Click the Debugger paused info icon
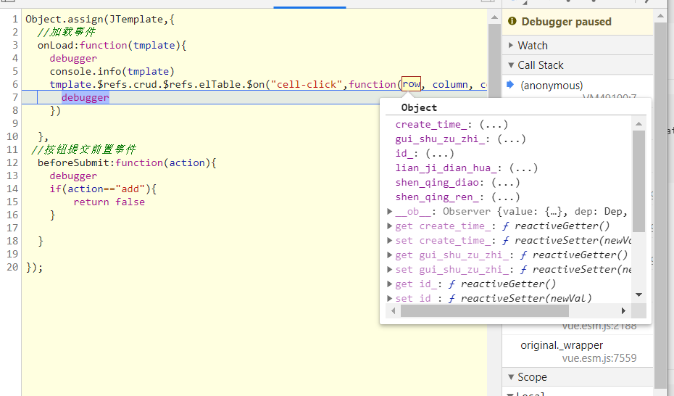This screenshot has height=396, width=674. (512, 22)
